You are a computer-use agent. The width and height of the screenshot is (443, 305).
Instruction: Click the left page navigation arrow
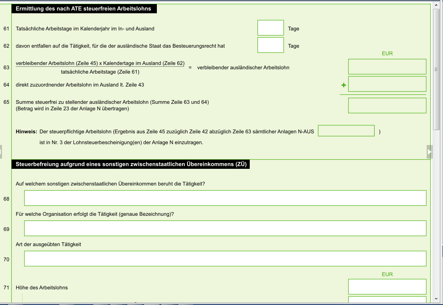pos(1,151)
